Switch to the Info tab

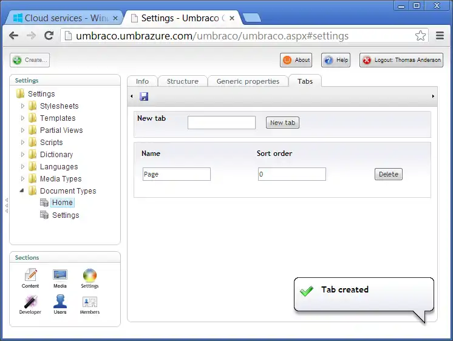tap(142, 81)
